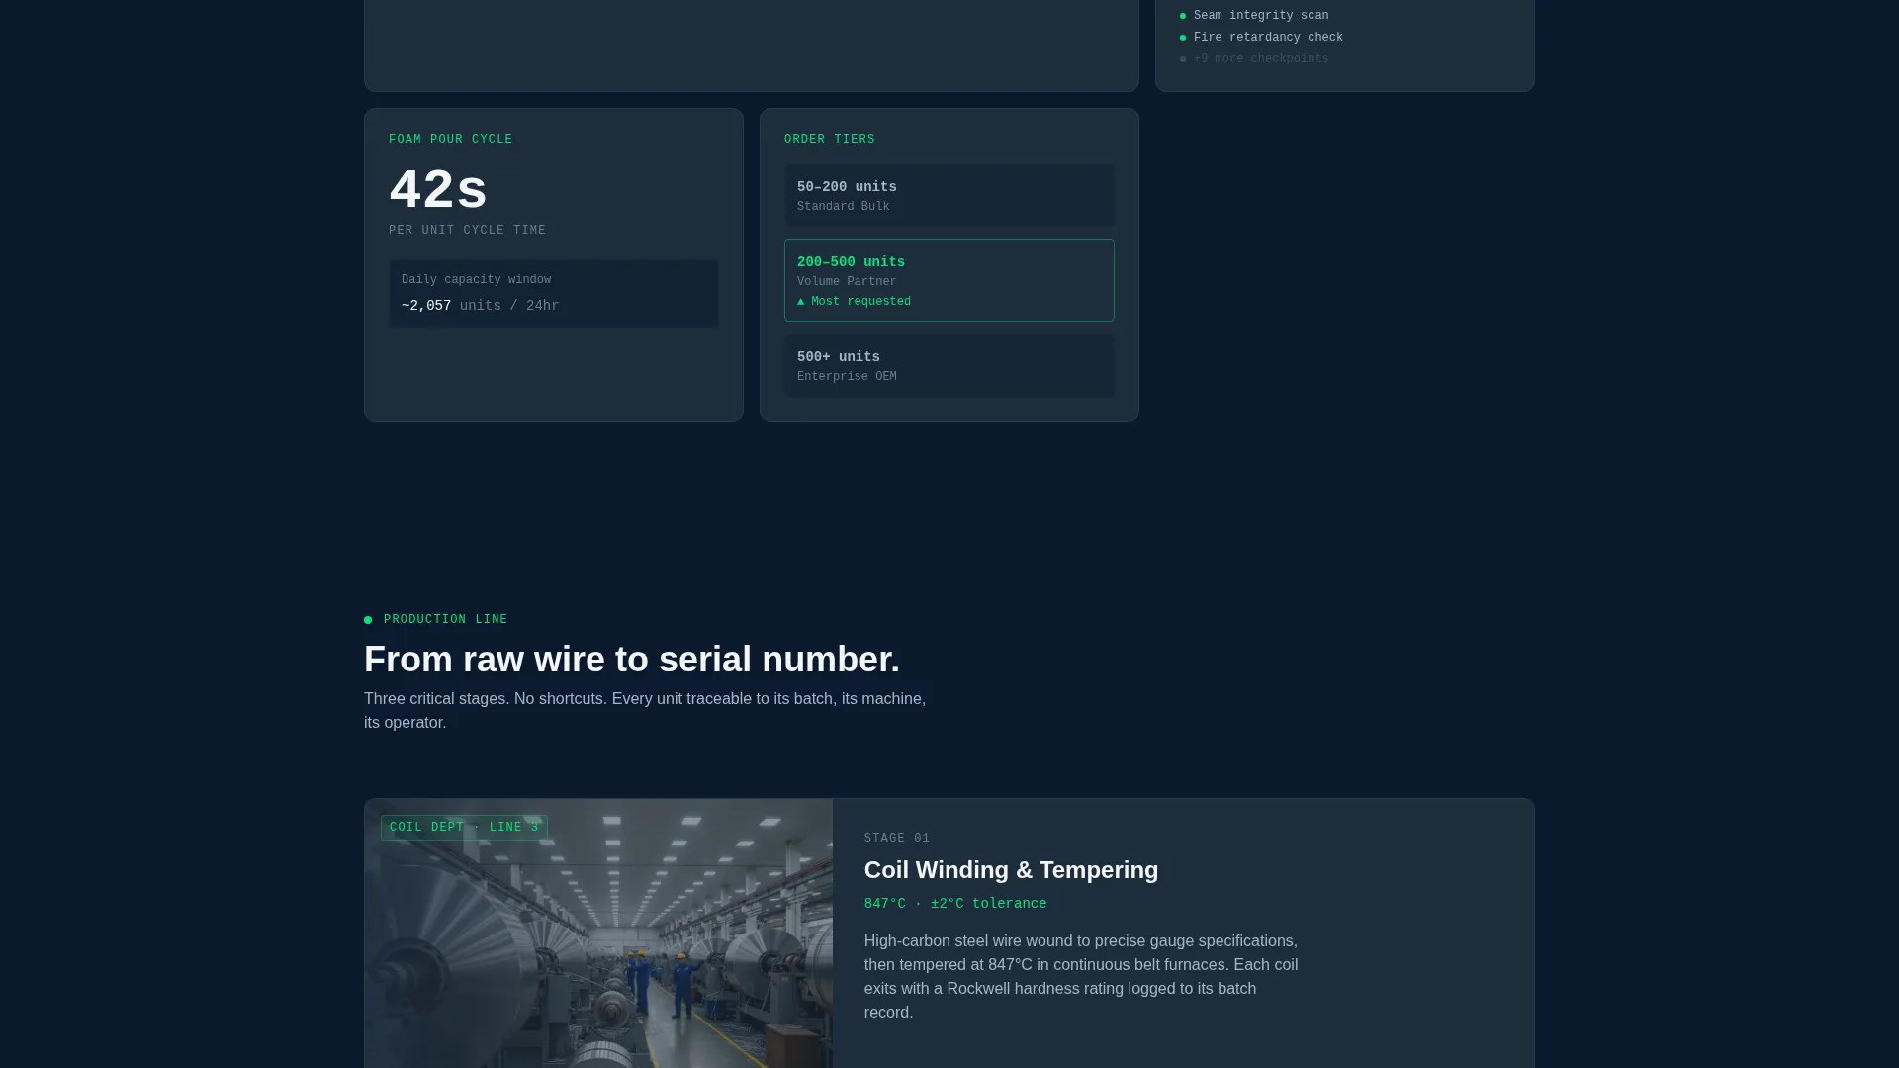Click the FOAM POUR CYCLE label

[451, 140]
